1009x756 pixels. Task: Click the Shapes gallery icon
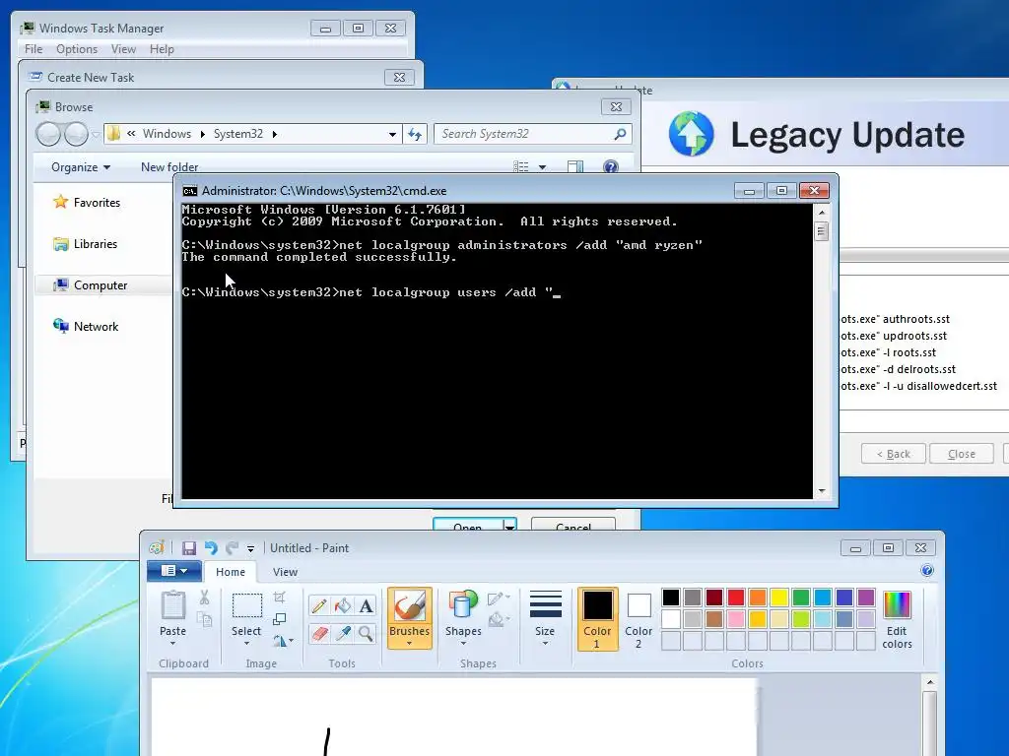(x=463, y=605)
